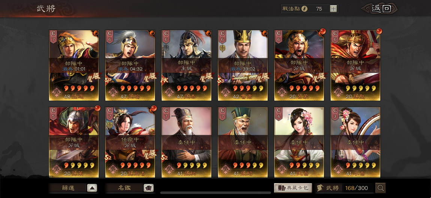Image resolution: width=431 pixels, height=198 pixels.
Task: Select the 陸遜 general card
Action: [74, 65]
